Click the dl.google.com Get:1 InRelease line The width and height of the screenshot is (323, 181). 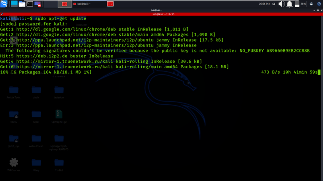tap(94, 29)
